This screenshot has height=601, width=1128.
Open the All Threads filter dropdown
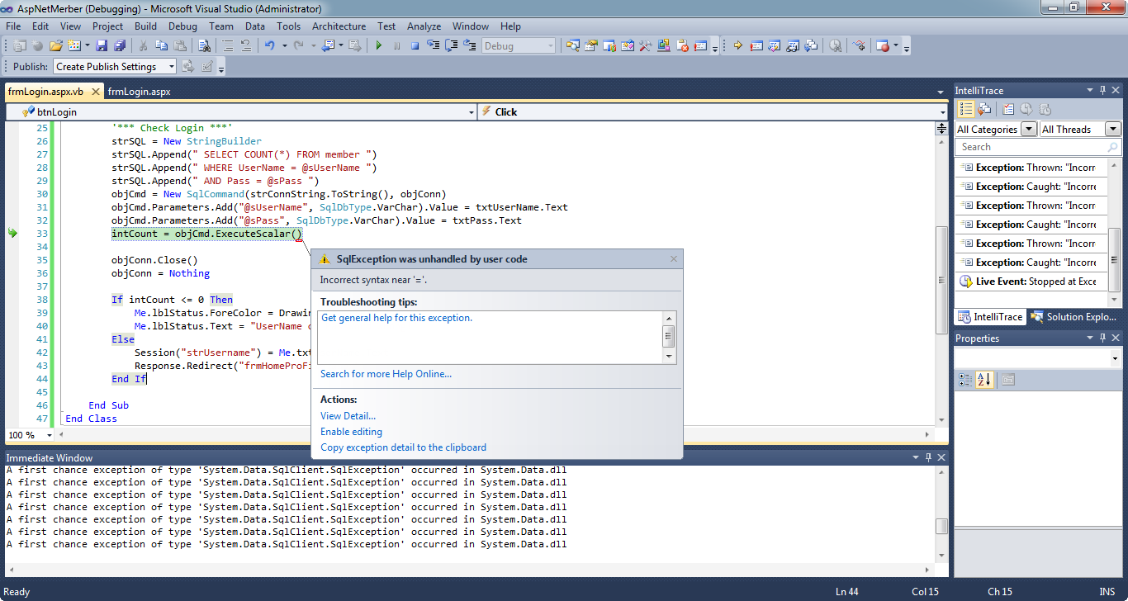click(x=1113, y=129)
